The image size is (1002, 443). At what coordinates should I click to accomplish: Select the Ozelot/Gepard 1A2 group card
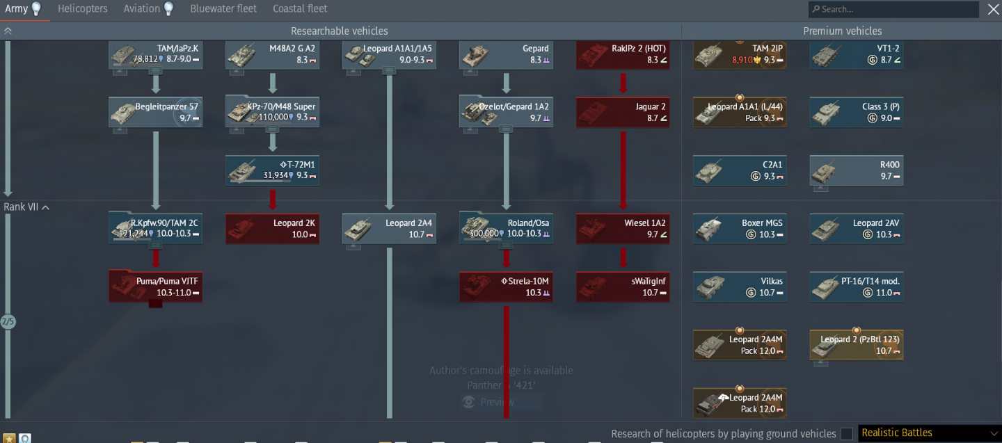pos(507,112)
